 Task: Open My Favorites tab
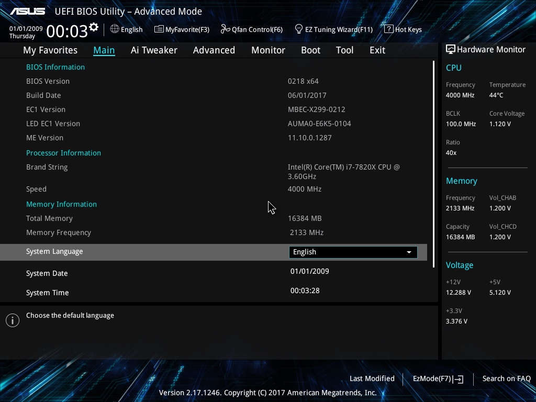[50, 50]
